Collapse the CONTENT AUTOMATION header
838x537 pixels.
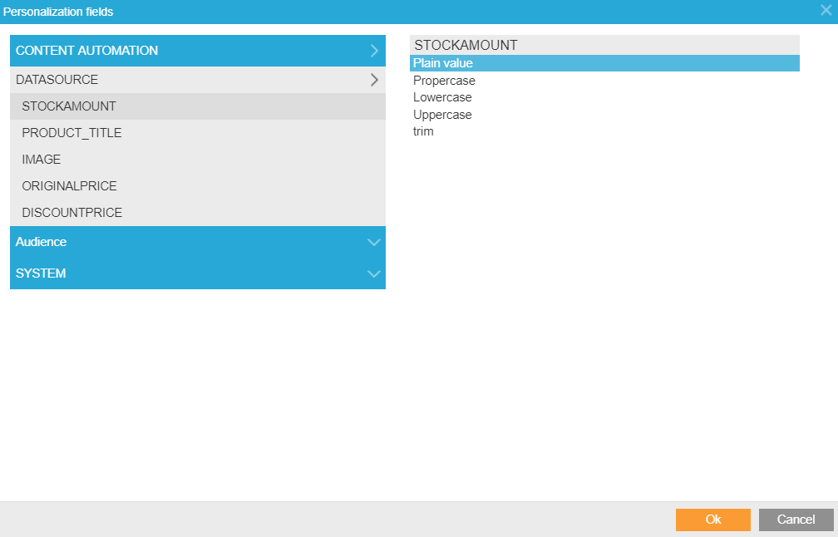(86, 51)
